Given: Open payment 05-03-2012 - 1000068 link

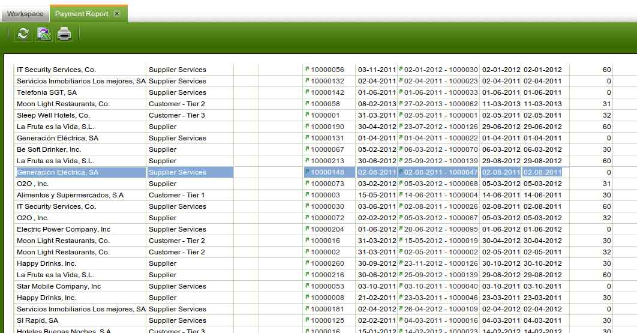Looking at the screenshot, I should (x=441, y=184).
